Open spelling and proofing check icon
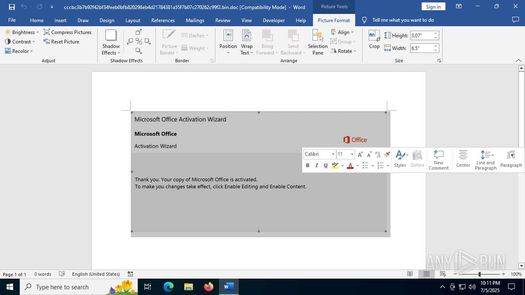Viewport: 525px width, 295px height. click(62, 274)
